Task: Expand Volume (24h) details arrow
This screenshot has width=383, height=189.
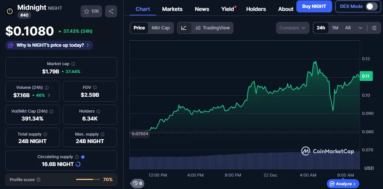Action: pos(49,95)
